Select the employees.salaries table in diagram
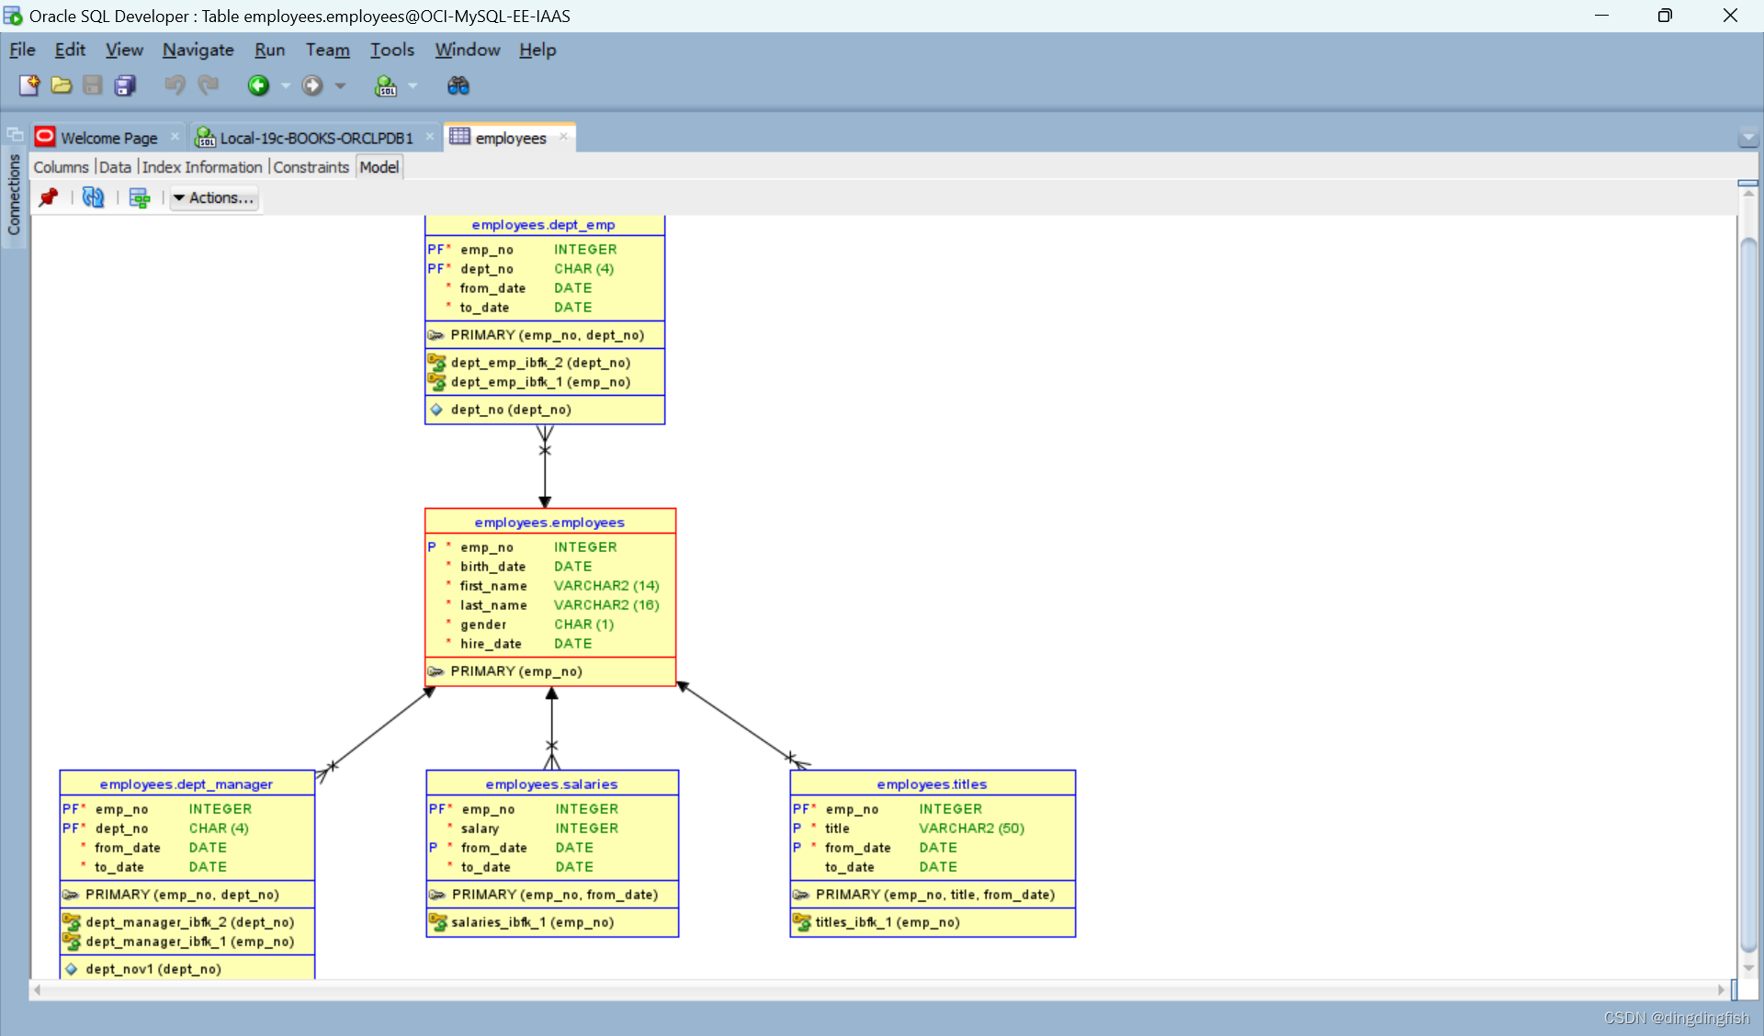1764x1036 pixels. tap(551, 784)
